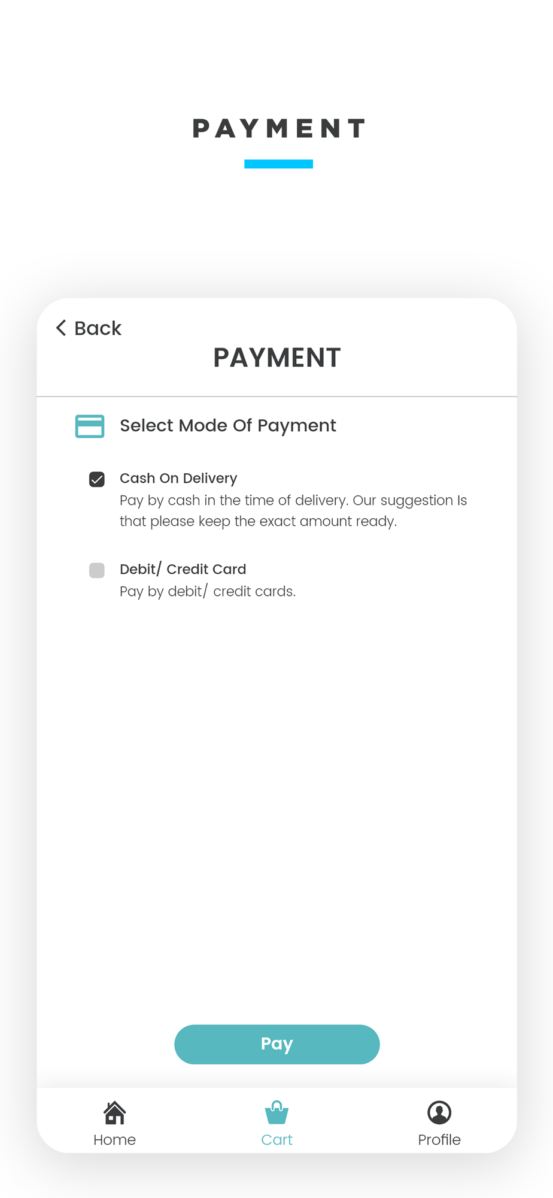Tap the Profile avatar icon
The height and width of the screenshot is (1198, 553).
pos(439,1112)
